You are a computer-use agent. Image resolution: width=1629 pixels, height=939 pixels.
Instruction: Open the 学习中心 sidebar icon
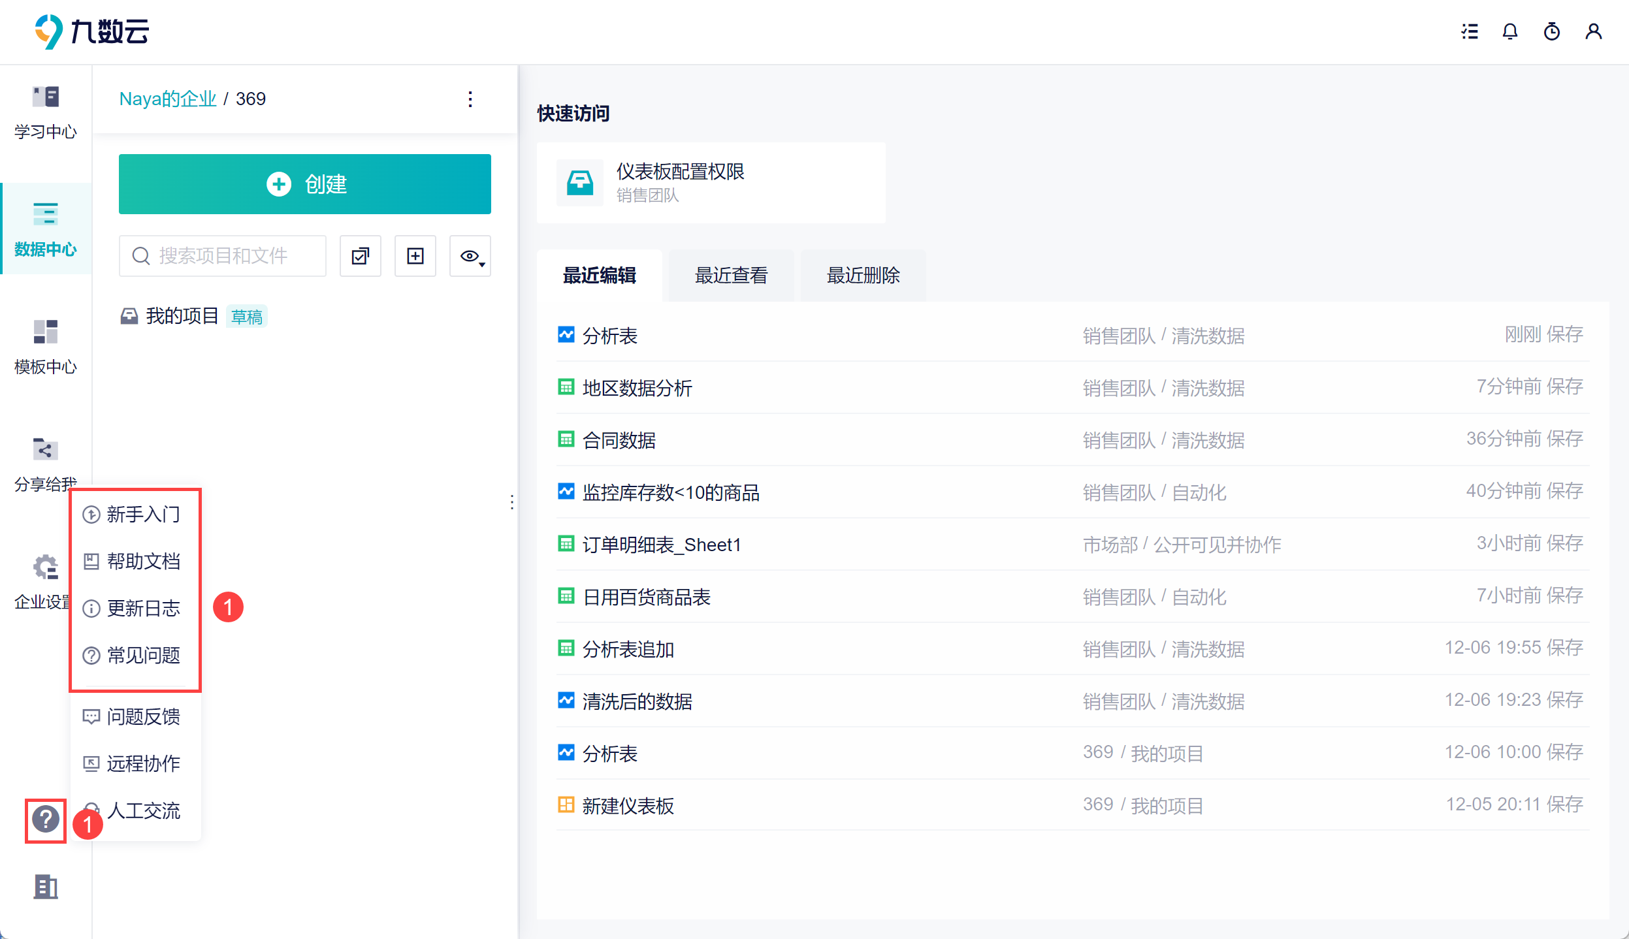(x=45, y=111)
